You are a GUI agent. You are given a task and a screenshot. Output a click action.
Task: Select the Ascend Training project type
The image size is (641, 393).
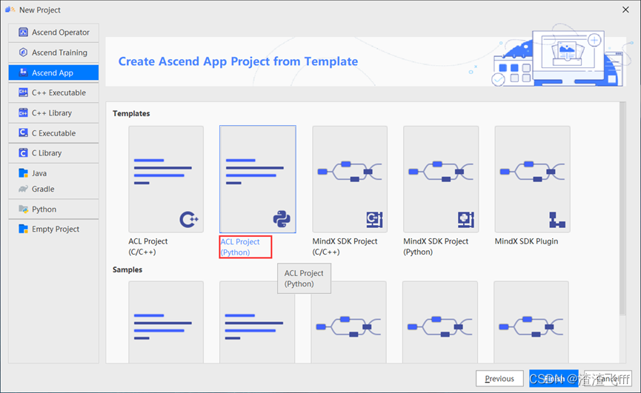[x=53, y=53]
